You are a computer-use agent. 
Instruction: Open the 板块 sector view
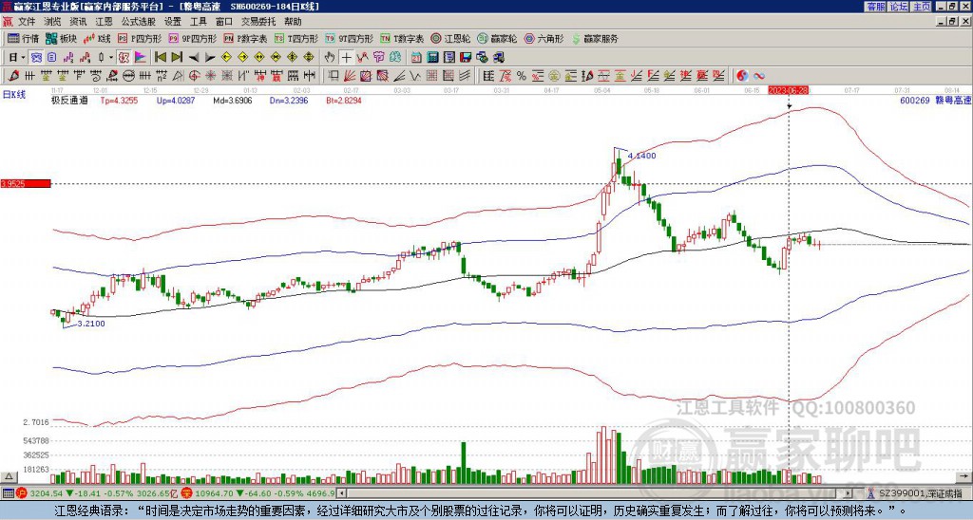coord(61,38)
